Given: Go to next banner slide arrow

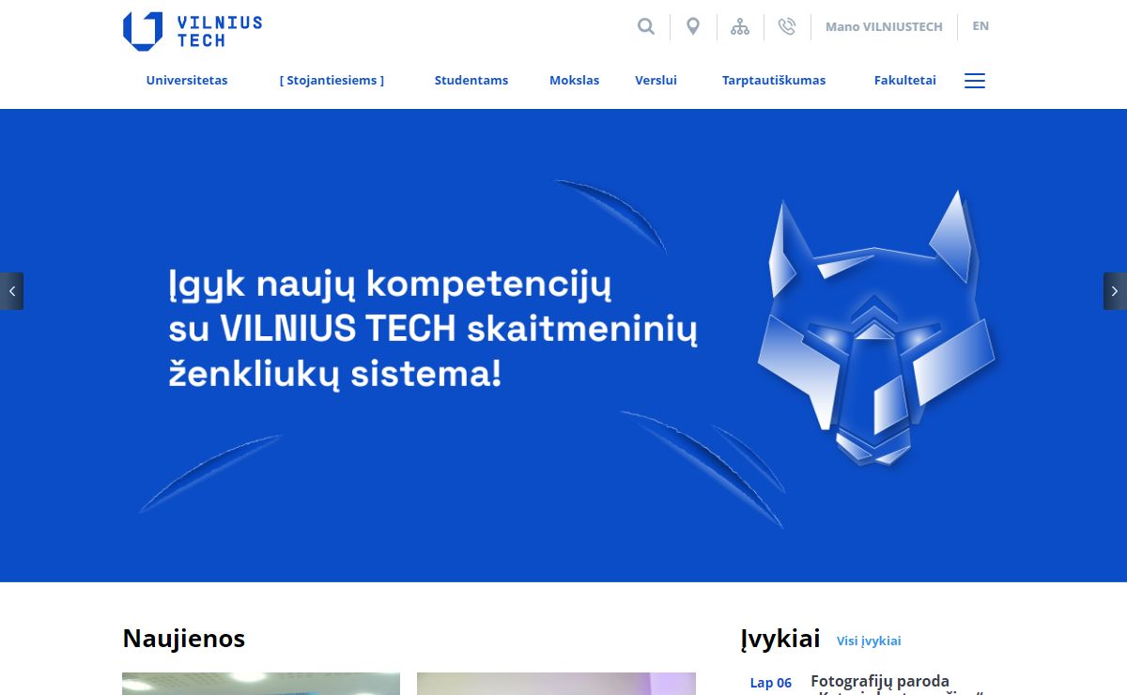Looking at the screenshot, I should coord(1115,291).
